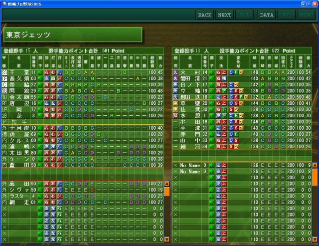Screen dimensions: 319x246
Task: Click the 148 speed value for 火村
Action: pos(254,72)
